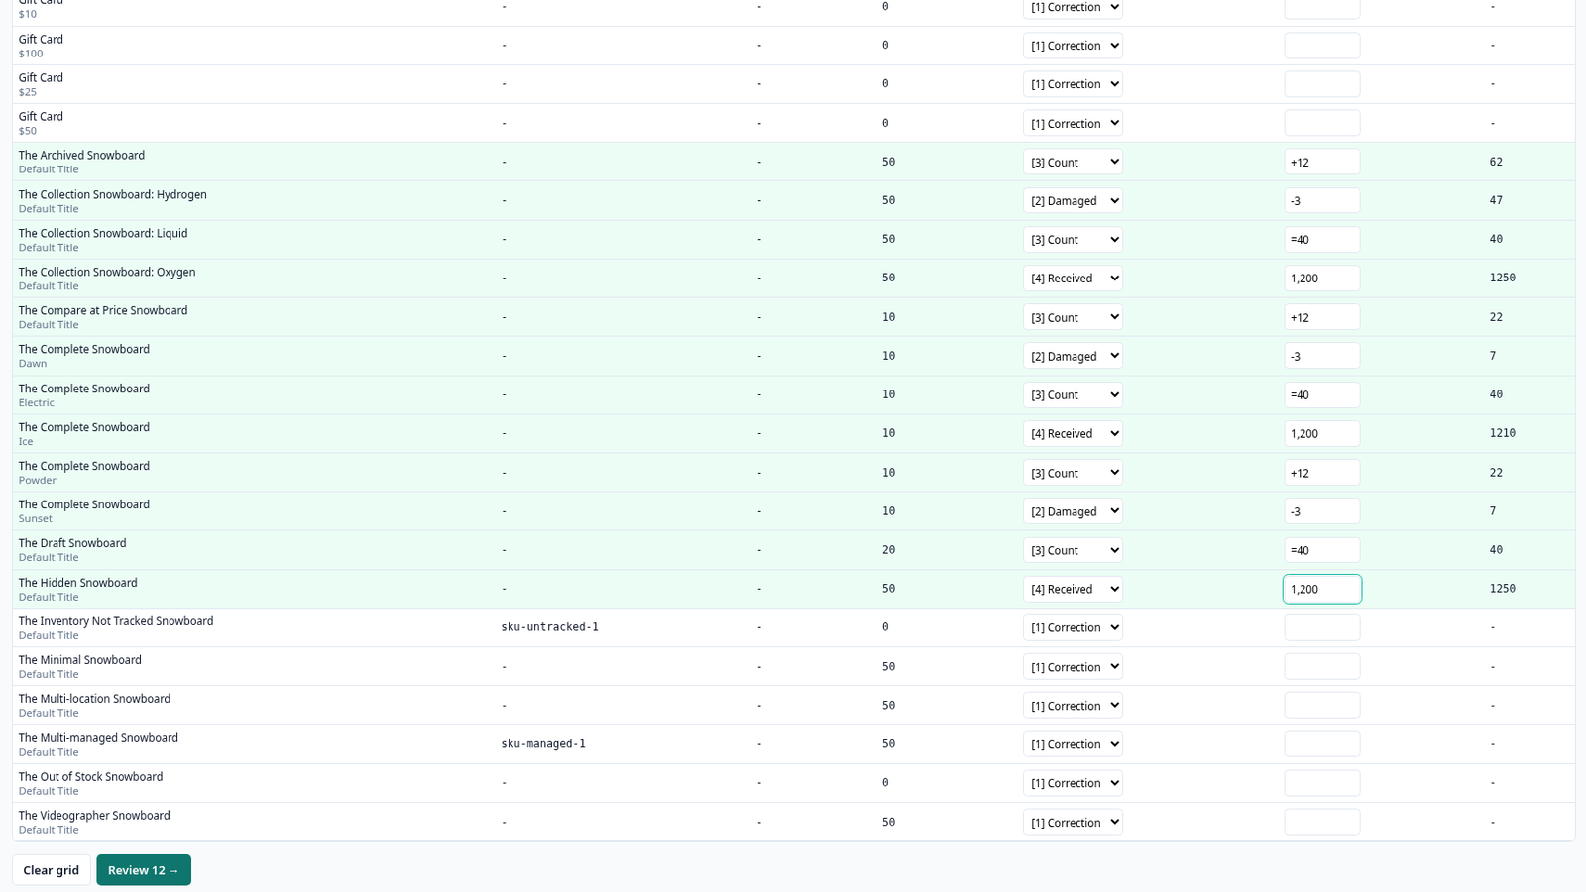Focus adjustment field for The Draft Snowboard
The height and width of the screenshot is (892, 1586).
(x=1322, y=550)
